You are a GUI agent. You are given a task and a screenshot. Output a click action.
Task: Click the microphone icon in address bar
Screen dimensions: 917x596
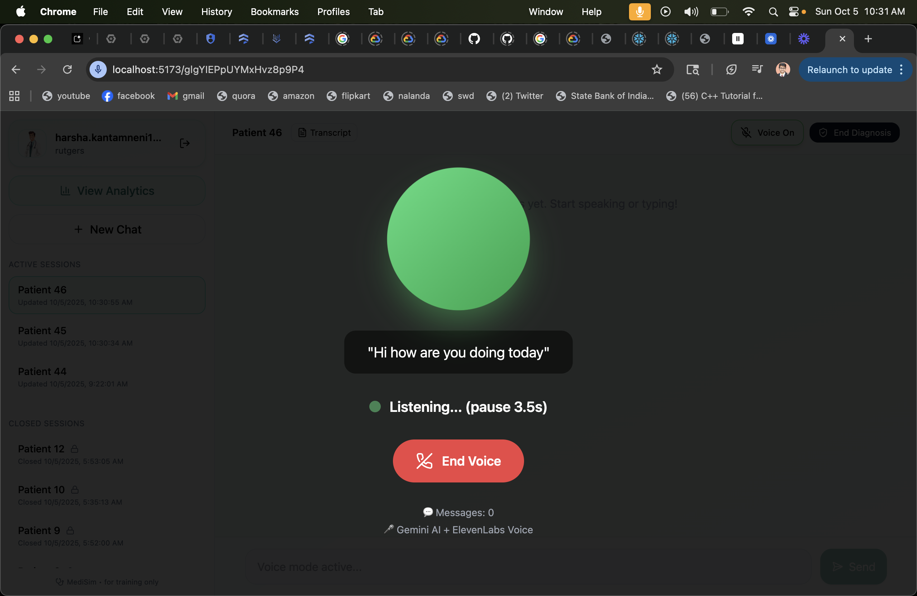pos(98,69)
